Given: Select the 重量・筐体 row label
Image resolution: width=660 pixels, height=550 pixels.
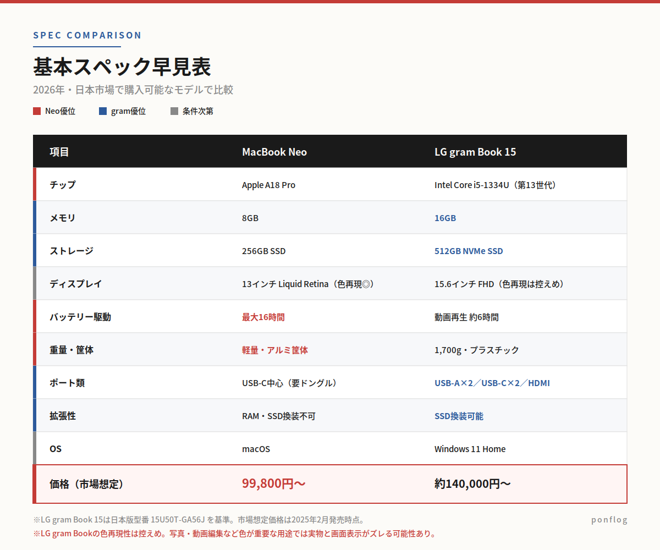Looking at the screenshot, I should (71, 350).
